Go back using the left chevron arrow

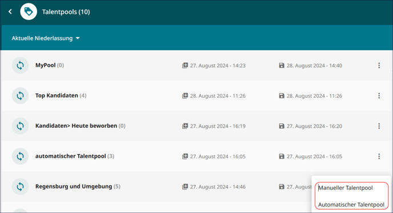10,11
